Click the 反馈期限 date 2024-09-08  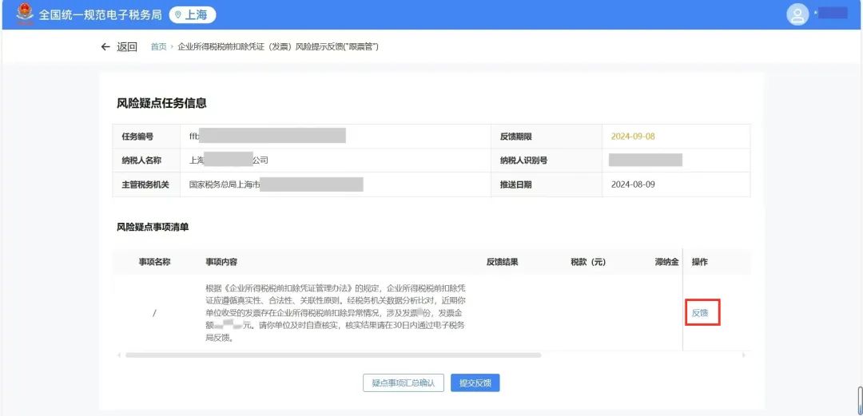click(633, 137)
